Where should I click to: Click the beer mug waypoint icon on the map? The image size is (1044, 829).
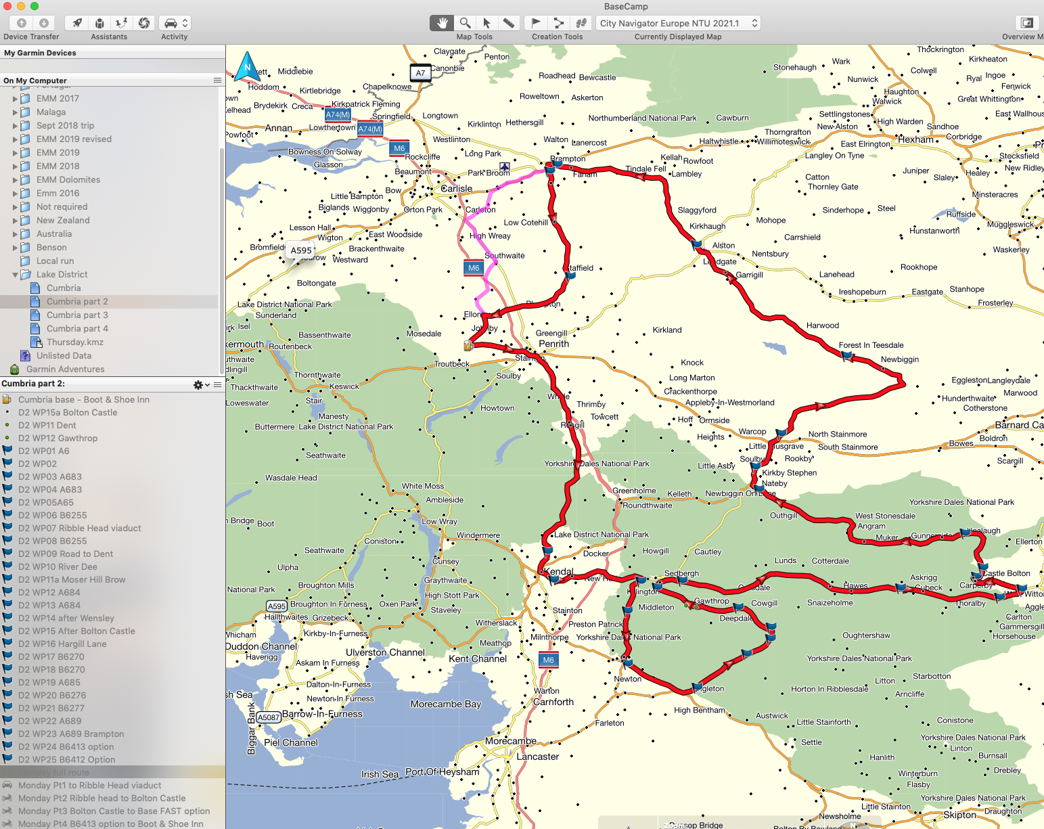(468, 346)
